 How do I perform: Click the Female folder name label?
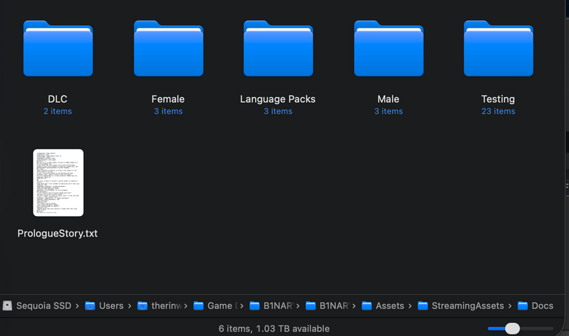tap(168, 99)
